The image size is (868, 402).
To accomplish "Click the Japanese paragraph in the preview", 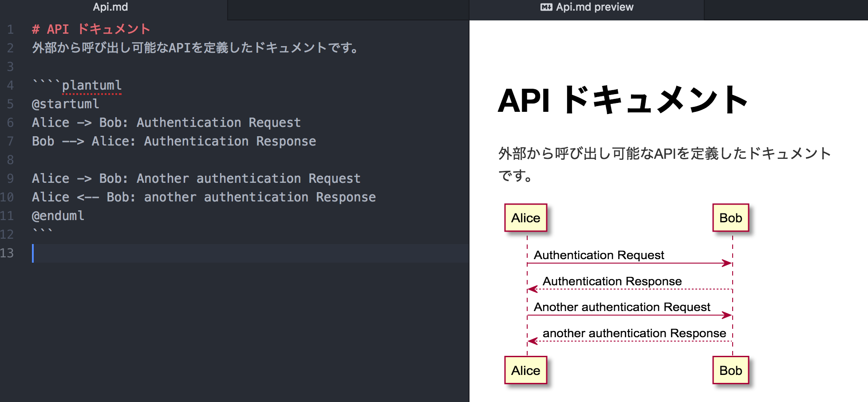I will pyautogui.click(x=664, y=164).
